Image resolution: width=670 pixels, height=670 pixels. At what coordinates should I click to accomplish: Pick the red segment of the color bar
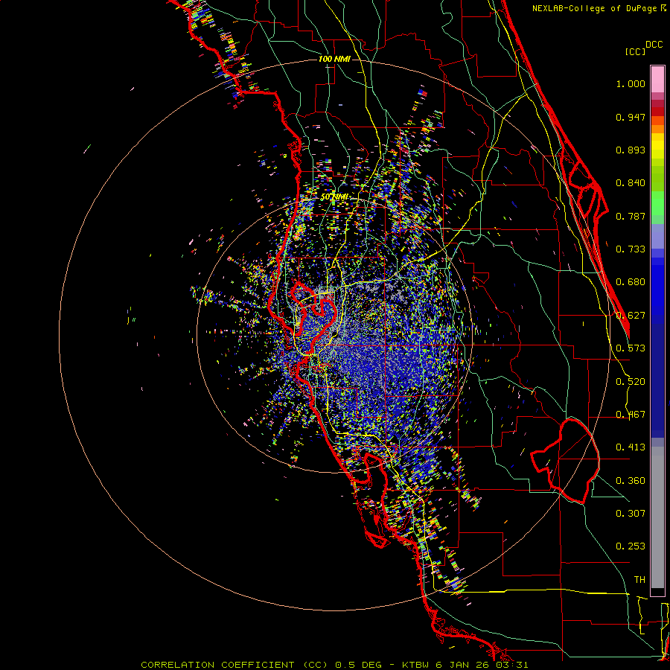pos(657,111)
